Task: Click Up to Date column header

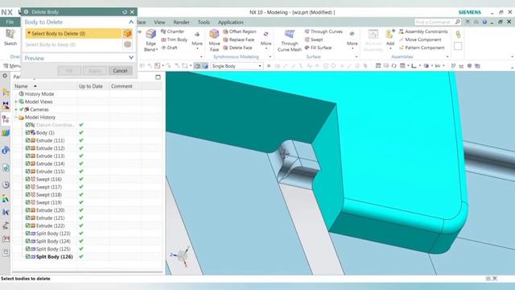Action: pyautogui.click(x=91, y=86)
